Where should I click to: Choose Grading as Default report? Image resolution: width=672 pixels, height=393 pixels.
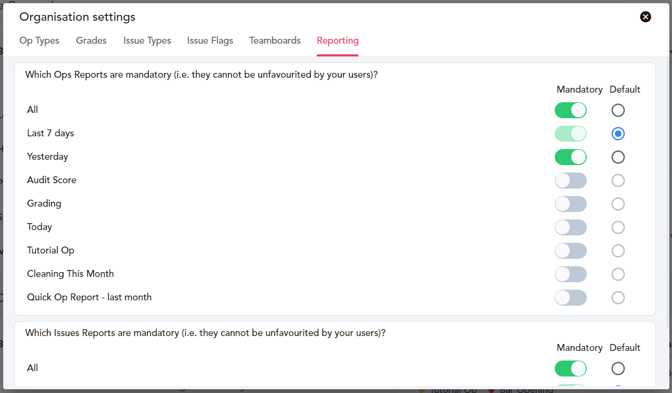point(618,204)
